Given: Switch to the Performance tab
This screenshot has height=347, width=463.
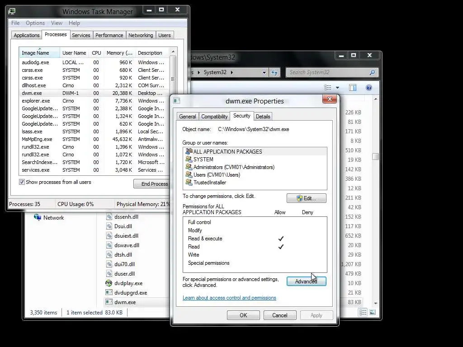Looking at the screenshot, I should point(109,35).
